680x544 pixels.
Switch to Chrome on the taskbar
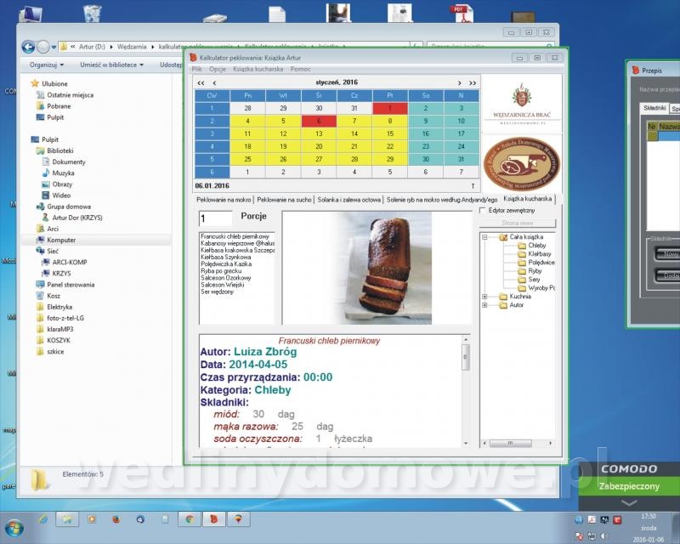190,519
